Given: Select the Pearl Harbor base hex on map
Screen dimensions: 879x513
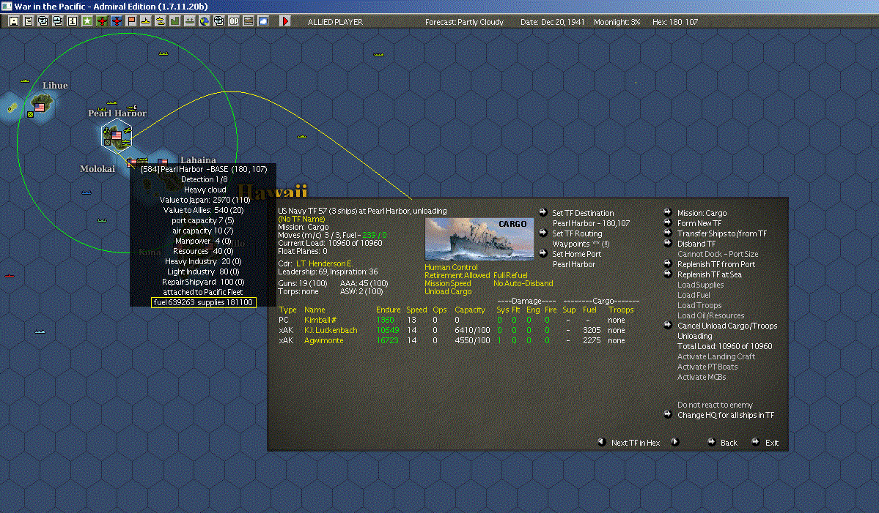Looking at the screenshot, I should 117,136.
